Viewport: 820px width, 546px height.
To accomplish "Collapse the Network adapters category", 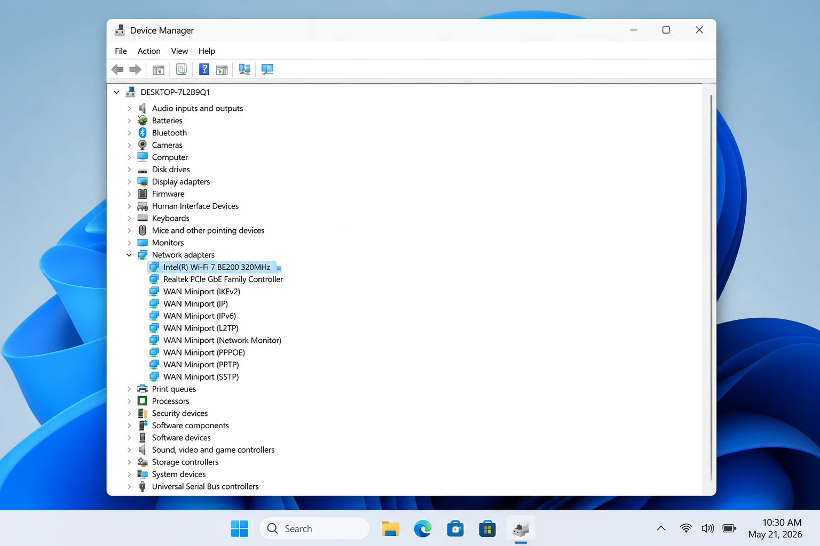I will click(x=129, y=255).
